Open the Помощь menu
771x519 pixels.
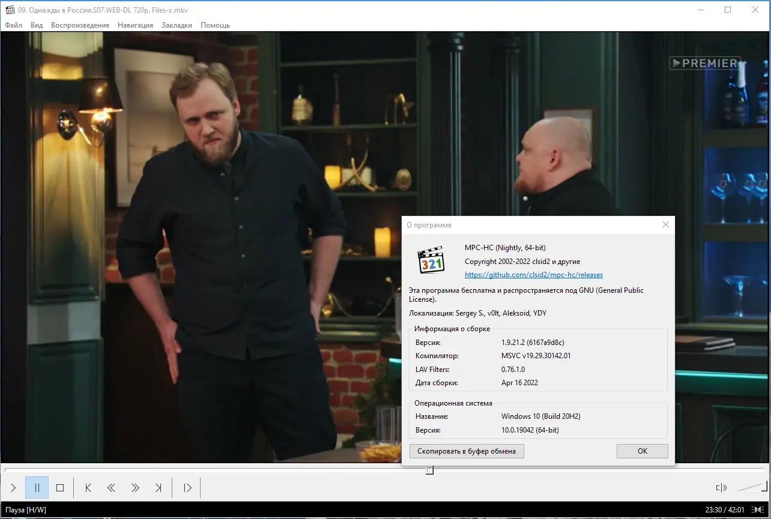click(x=215, y=25)
